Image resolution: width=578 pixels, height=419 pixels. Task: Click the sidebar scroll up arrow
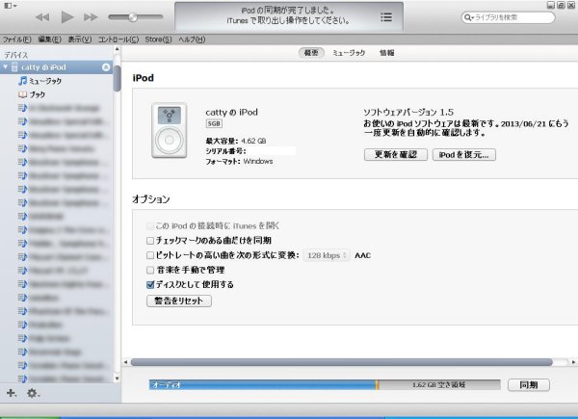(117, 49)
